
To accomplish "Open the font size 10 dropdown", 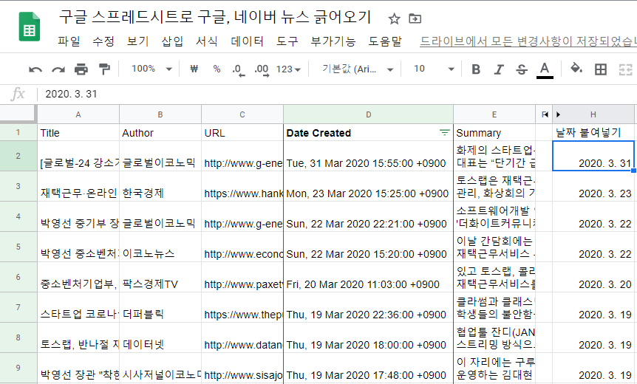I will (434, 69).
